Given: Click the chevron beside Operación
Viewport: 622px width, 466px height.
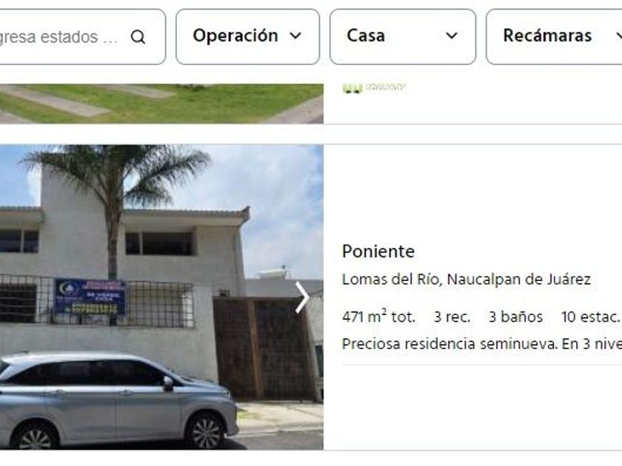Looking at the screenshot, I should point(295,36).
